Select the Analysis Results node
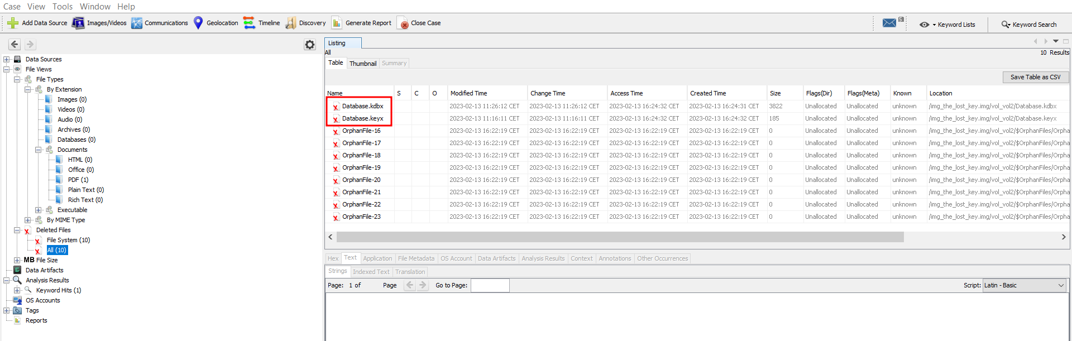 pyautogui.click(x=47, y=280)
